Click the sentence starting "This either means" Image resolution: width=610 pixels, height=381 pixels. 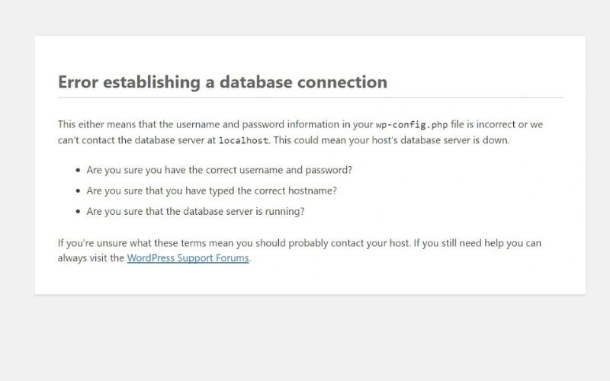coord(300,132)
